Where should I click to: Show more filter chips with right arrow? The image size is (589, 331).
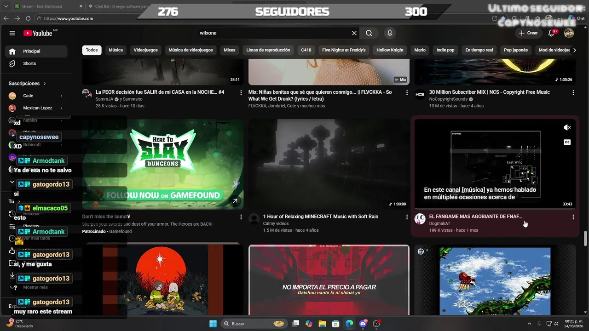574,50
